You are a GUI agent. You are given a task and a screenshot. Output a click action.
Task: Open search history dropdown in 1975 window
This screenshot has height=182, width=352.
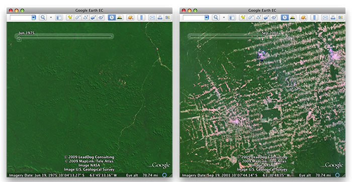tap(34, 18)
